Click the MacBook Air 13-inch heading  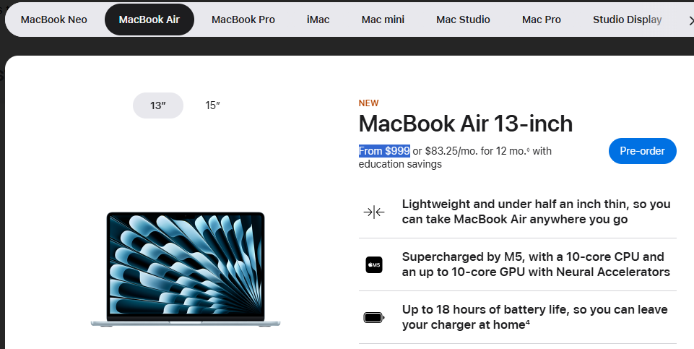coord(466,124)
